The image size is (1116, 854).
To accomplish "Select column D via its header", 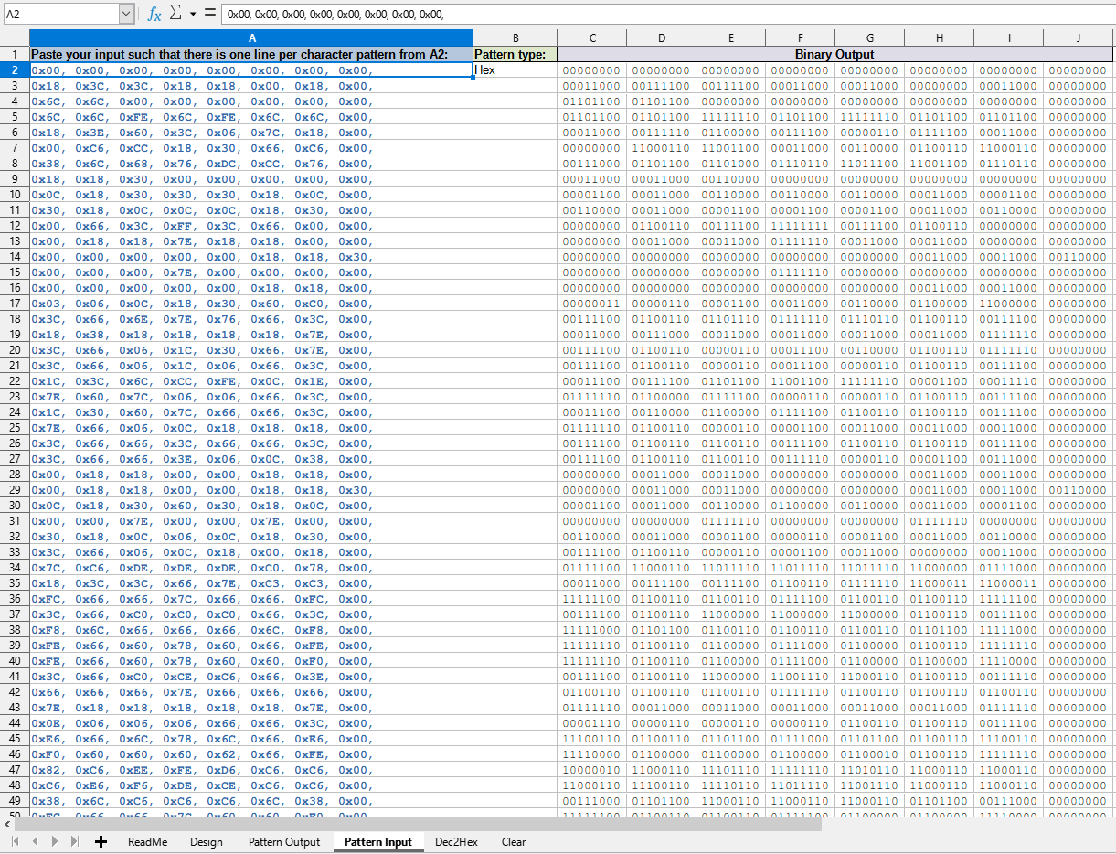I will tap(662, 37).
